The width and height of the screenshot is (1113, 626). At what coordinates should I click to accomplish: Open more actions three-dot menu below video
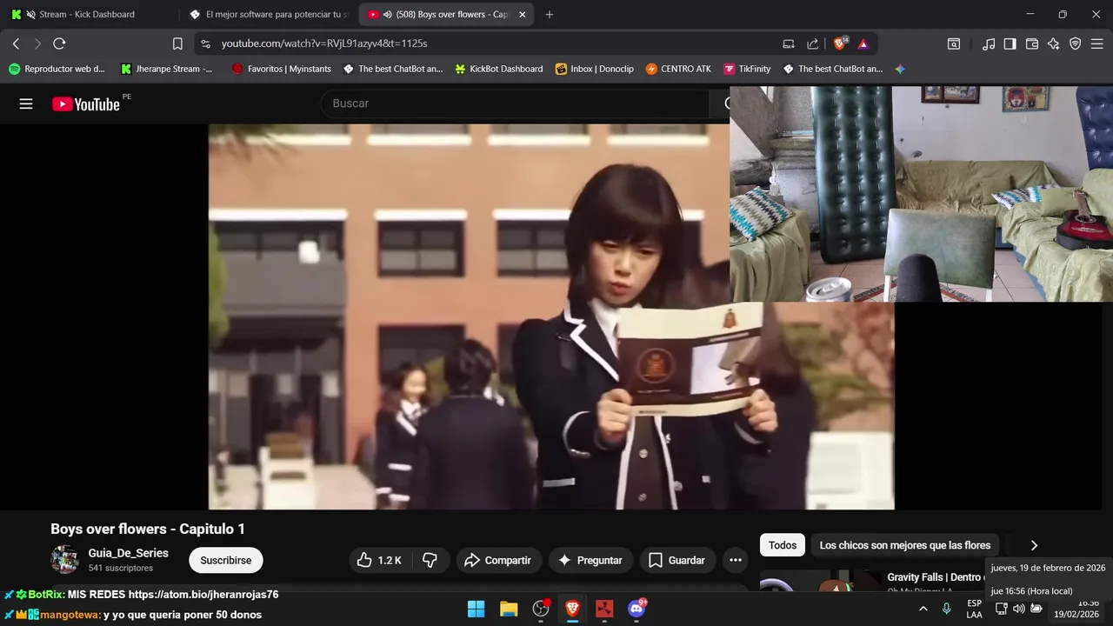tap(736, 561)
